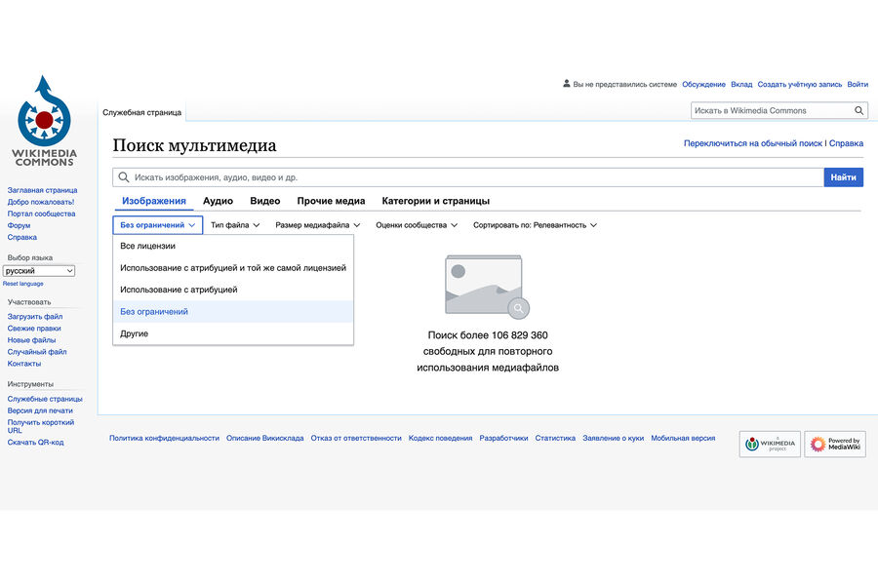Click 'Скачать QR-код' link

point(35,443)
